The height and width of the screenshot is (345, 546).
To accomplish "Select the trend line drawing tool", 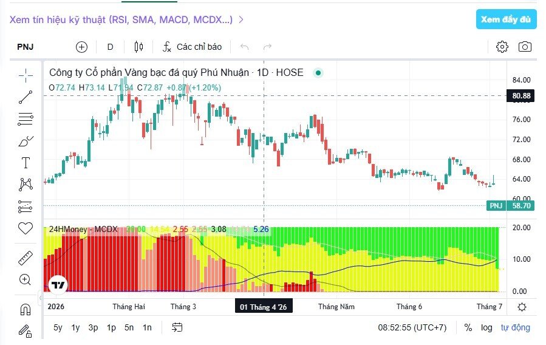I will pyautogui.click(x=26, y=97).
